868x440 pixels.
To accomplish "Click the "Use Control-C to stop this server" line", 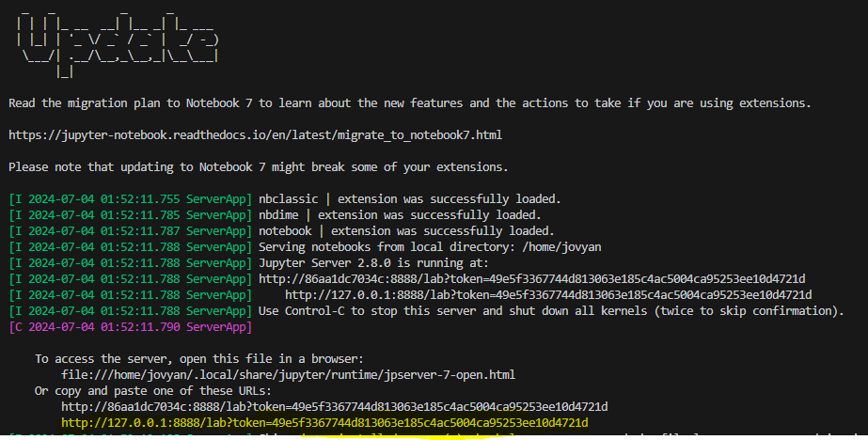I will (550, 310).
